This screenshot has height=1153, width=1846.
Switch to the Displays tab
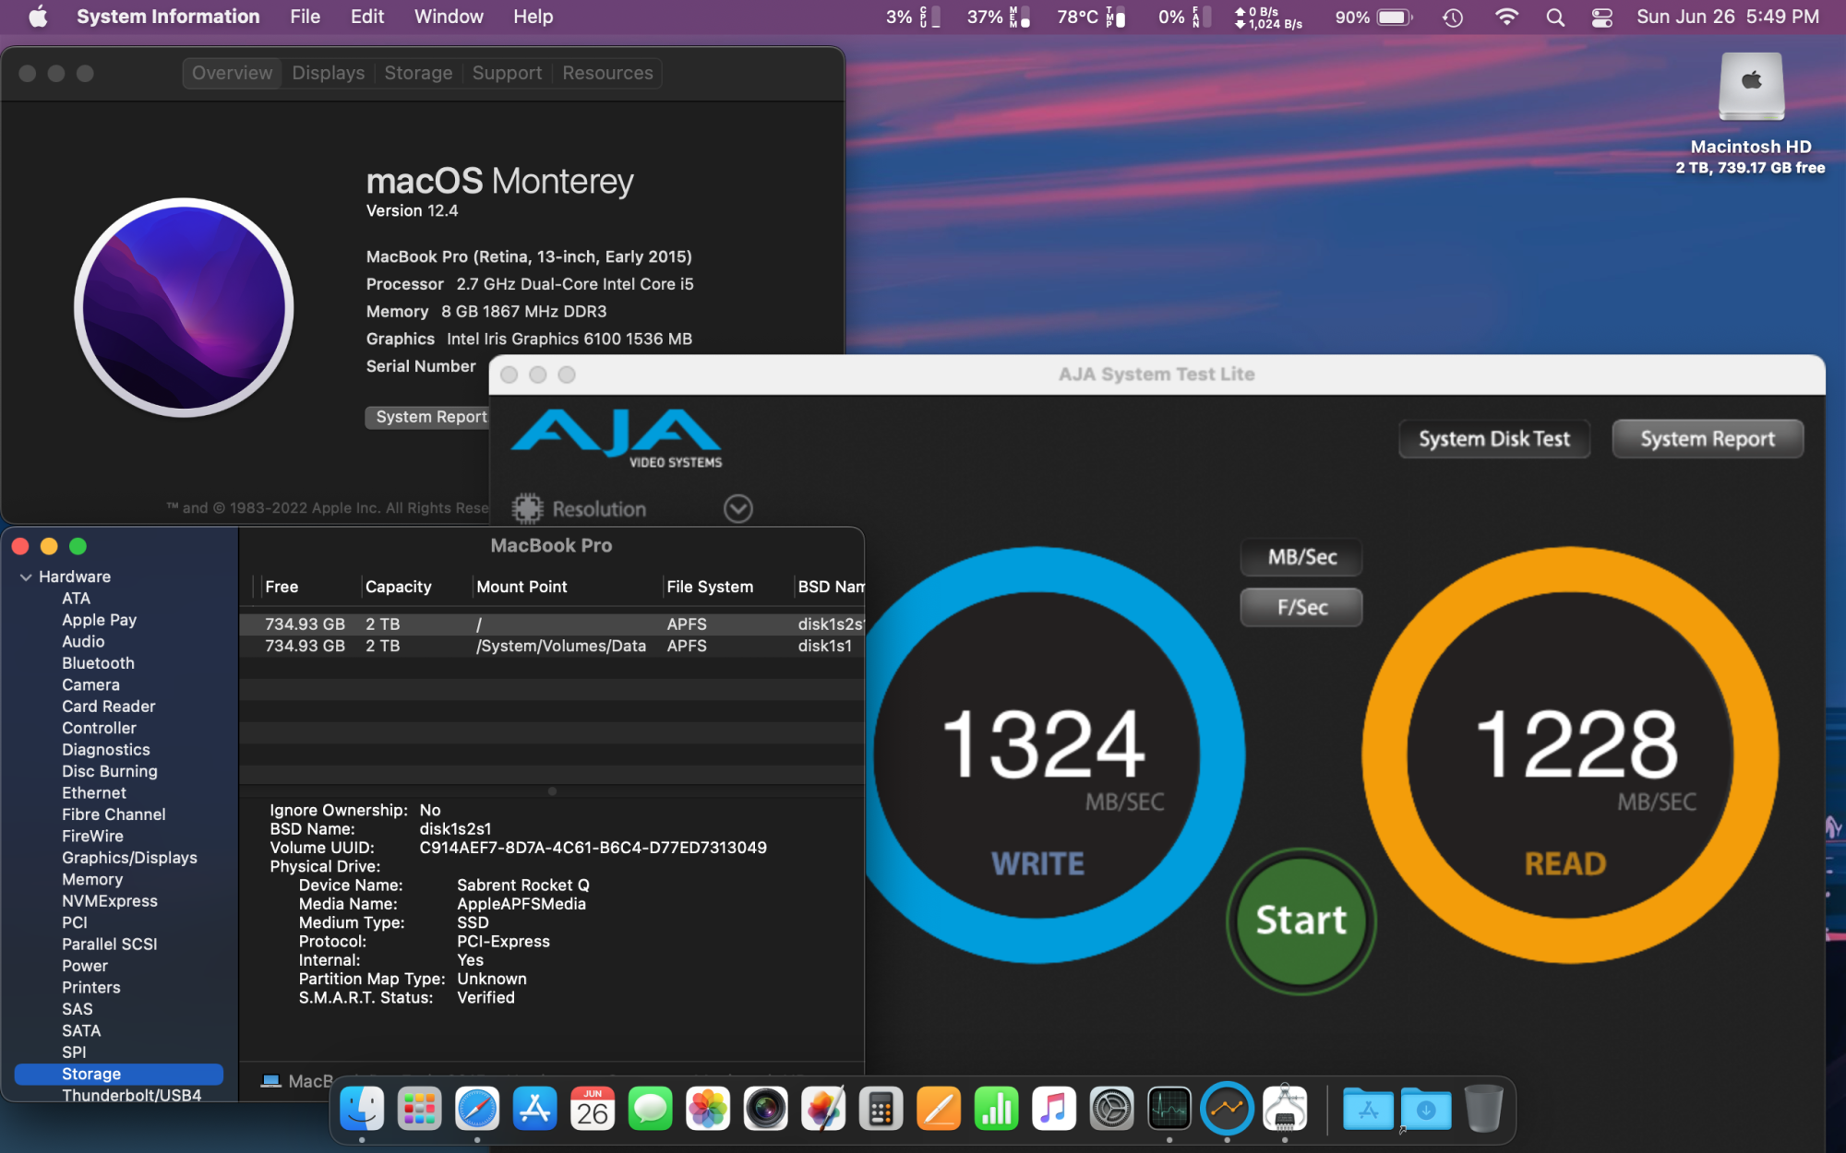(328, 73)
